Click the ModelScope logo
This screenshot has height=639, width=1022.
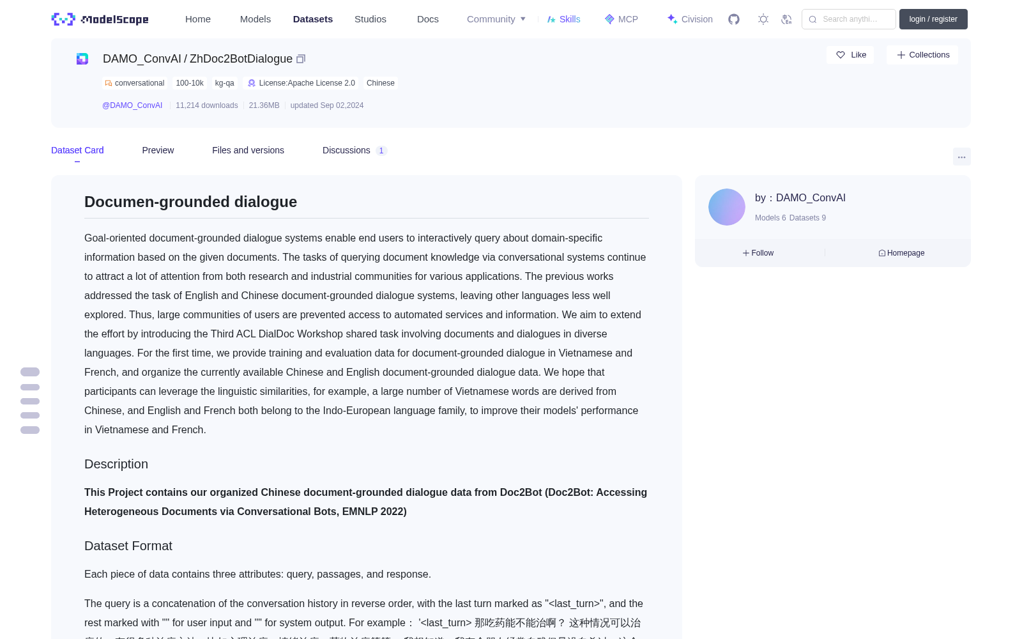(x=100, y=19)
